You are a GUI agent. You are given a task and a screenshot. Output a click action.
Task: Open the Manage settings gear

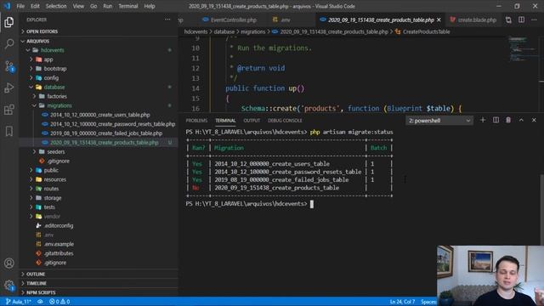[9, 286]
